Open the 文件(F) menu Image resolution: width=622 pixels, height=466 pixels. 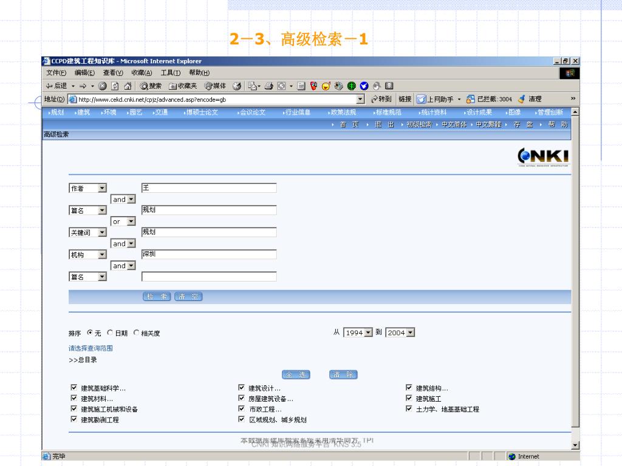56,73
